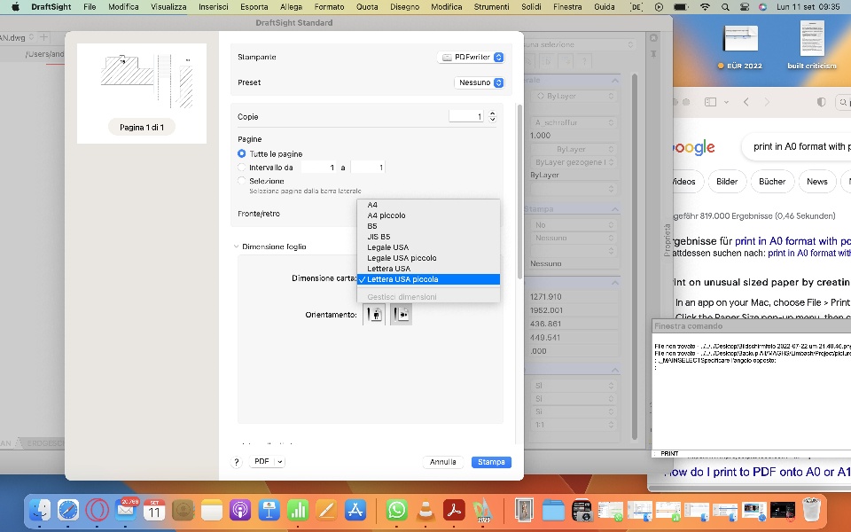Click Siri icon in menu bar
851x532 pixels.
coord(762,7)
